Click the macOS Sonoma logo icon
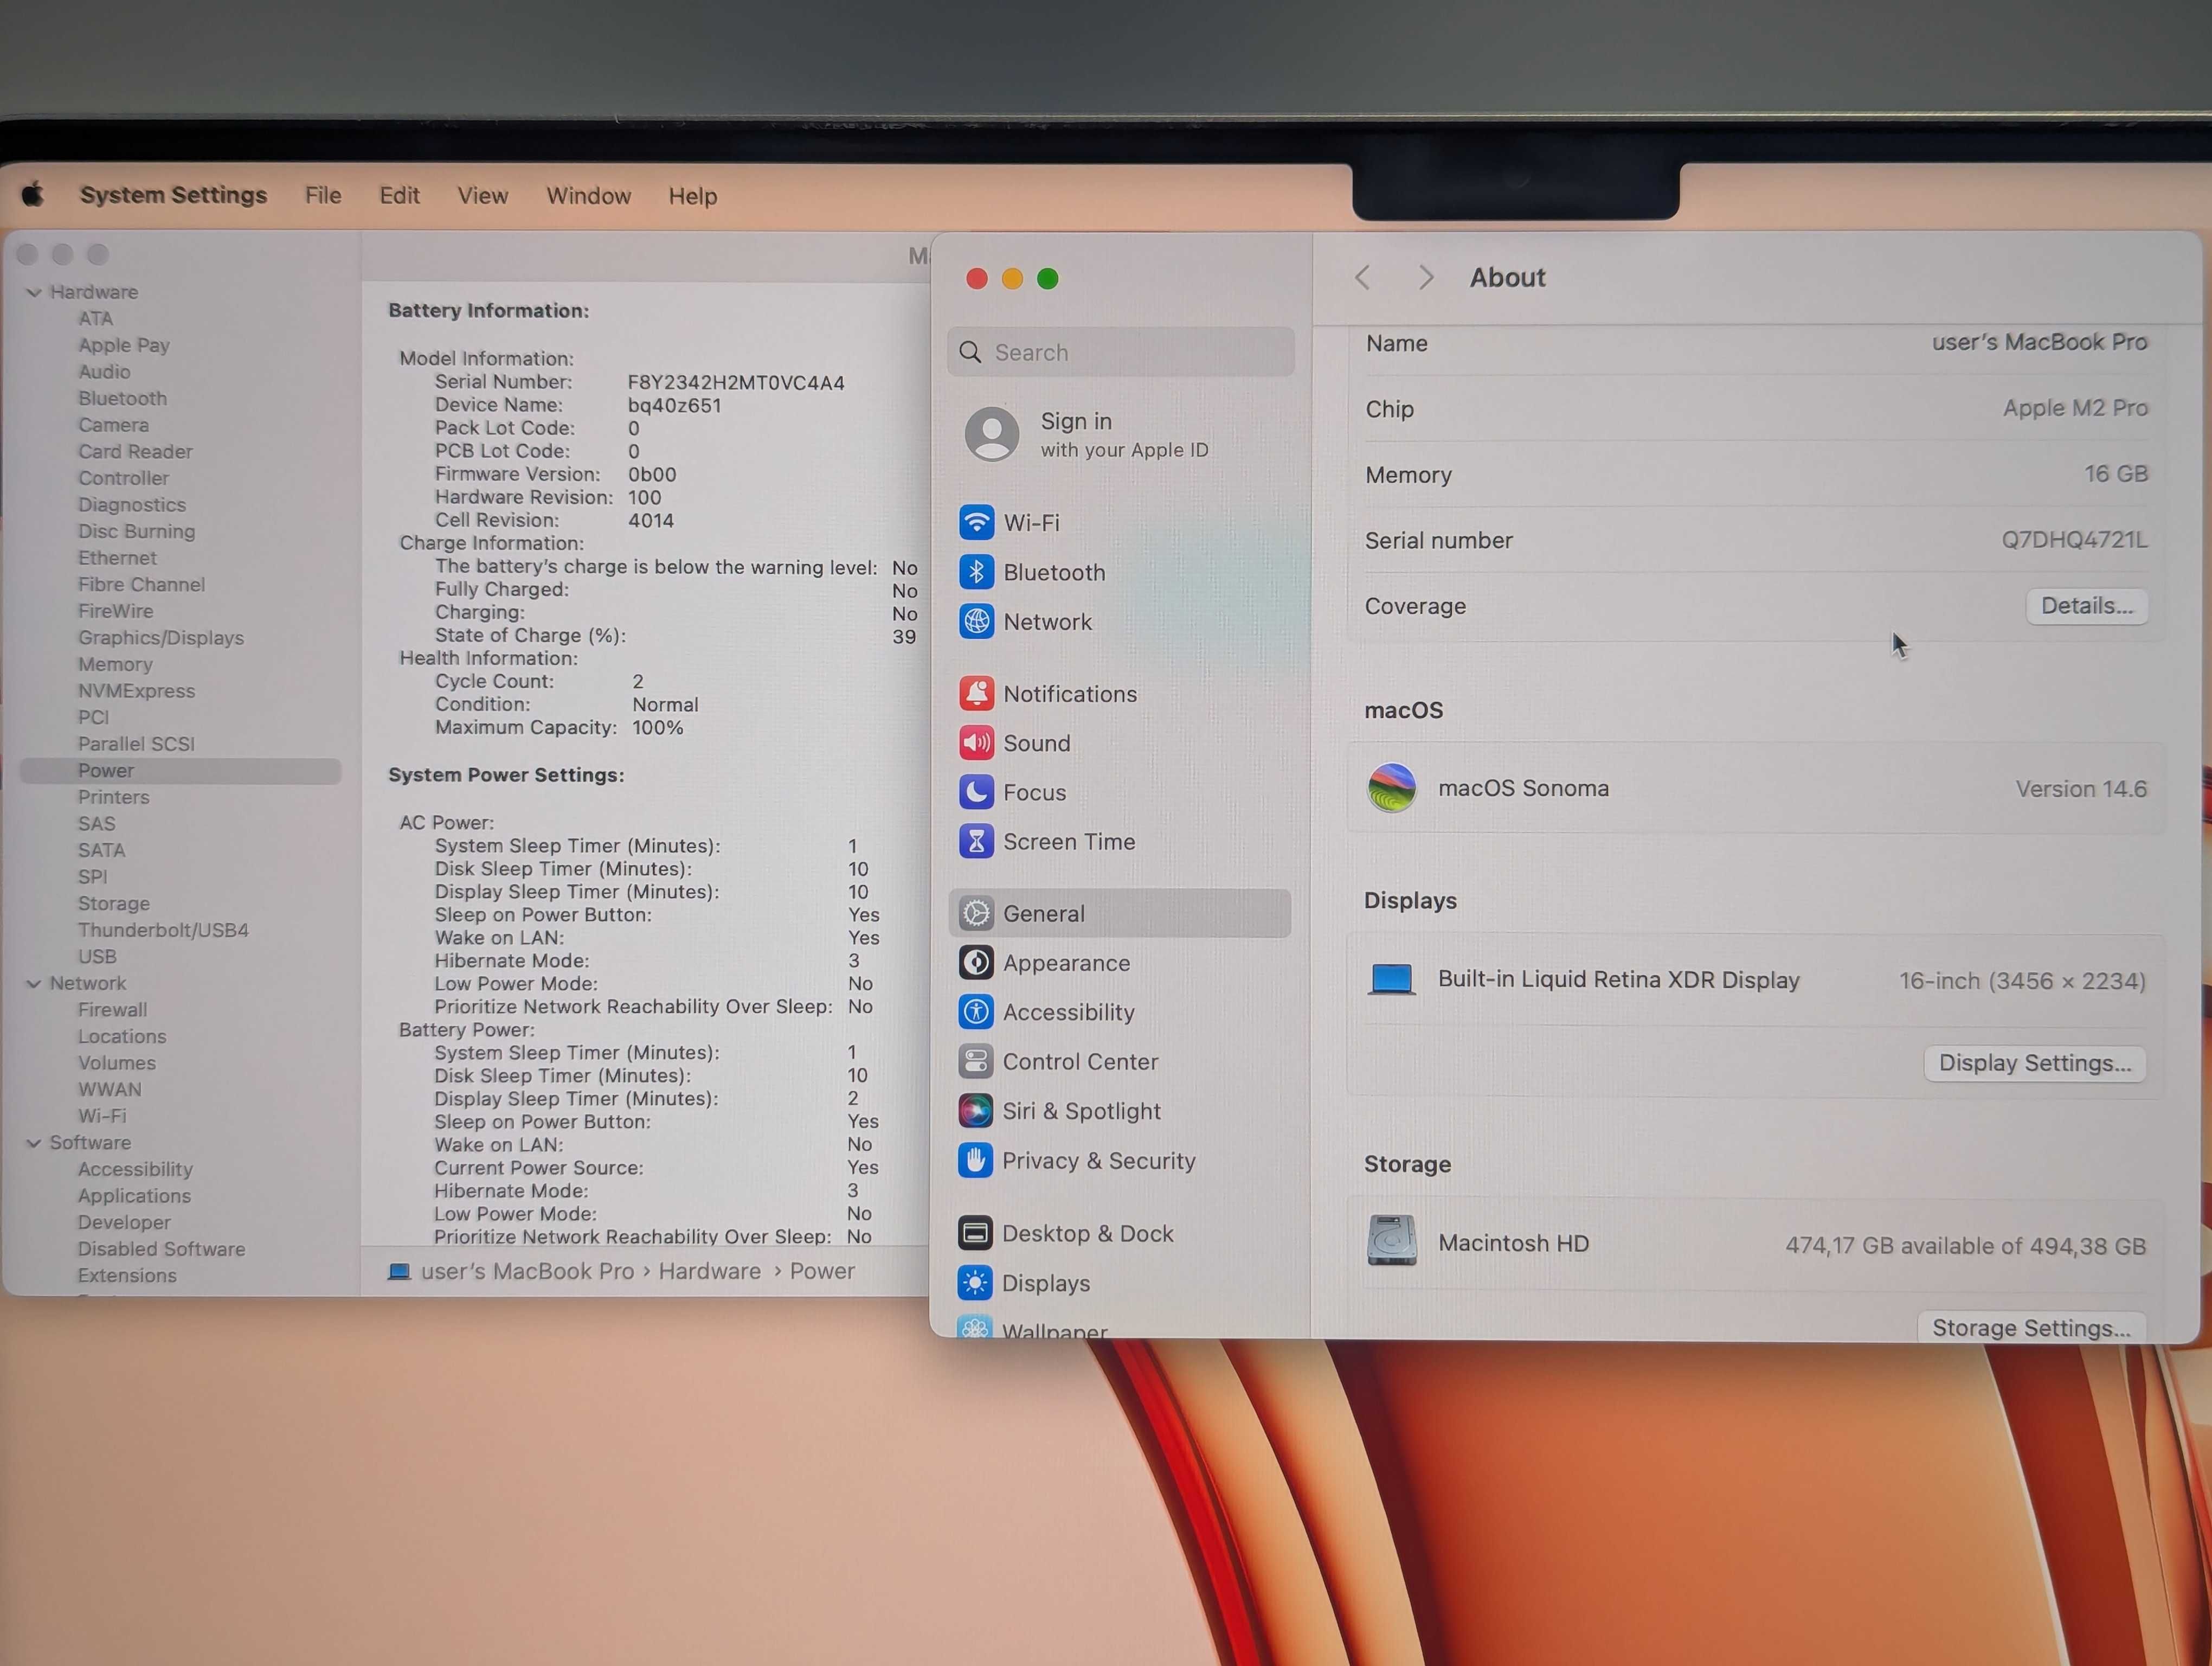This screenshot has width=2212, height=1666. pyautogui.click(x=1392, y=788)
